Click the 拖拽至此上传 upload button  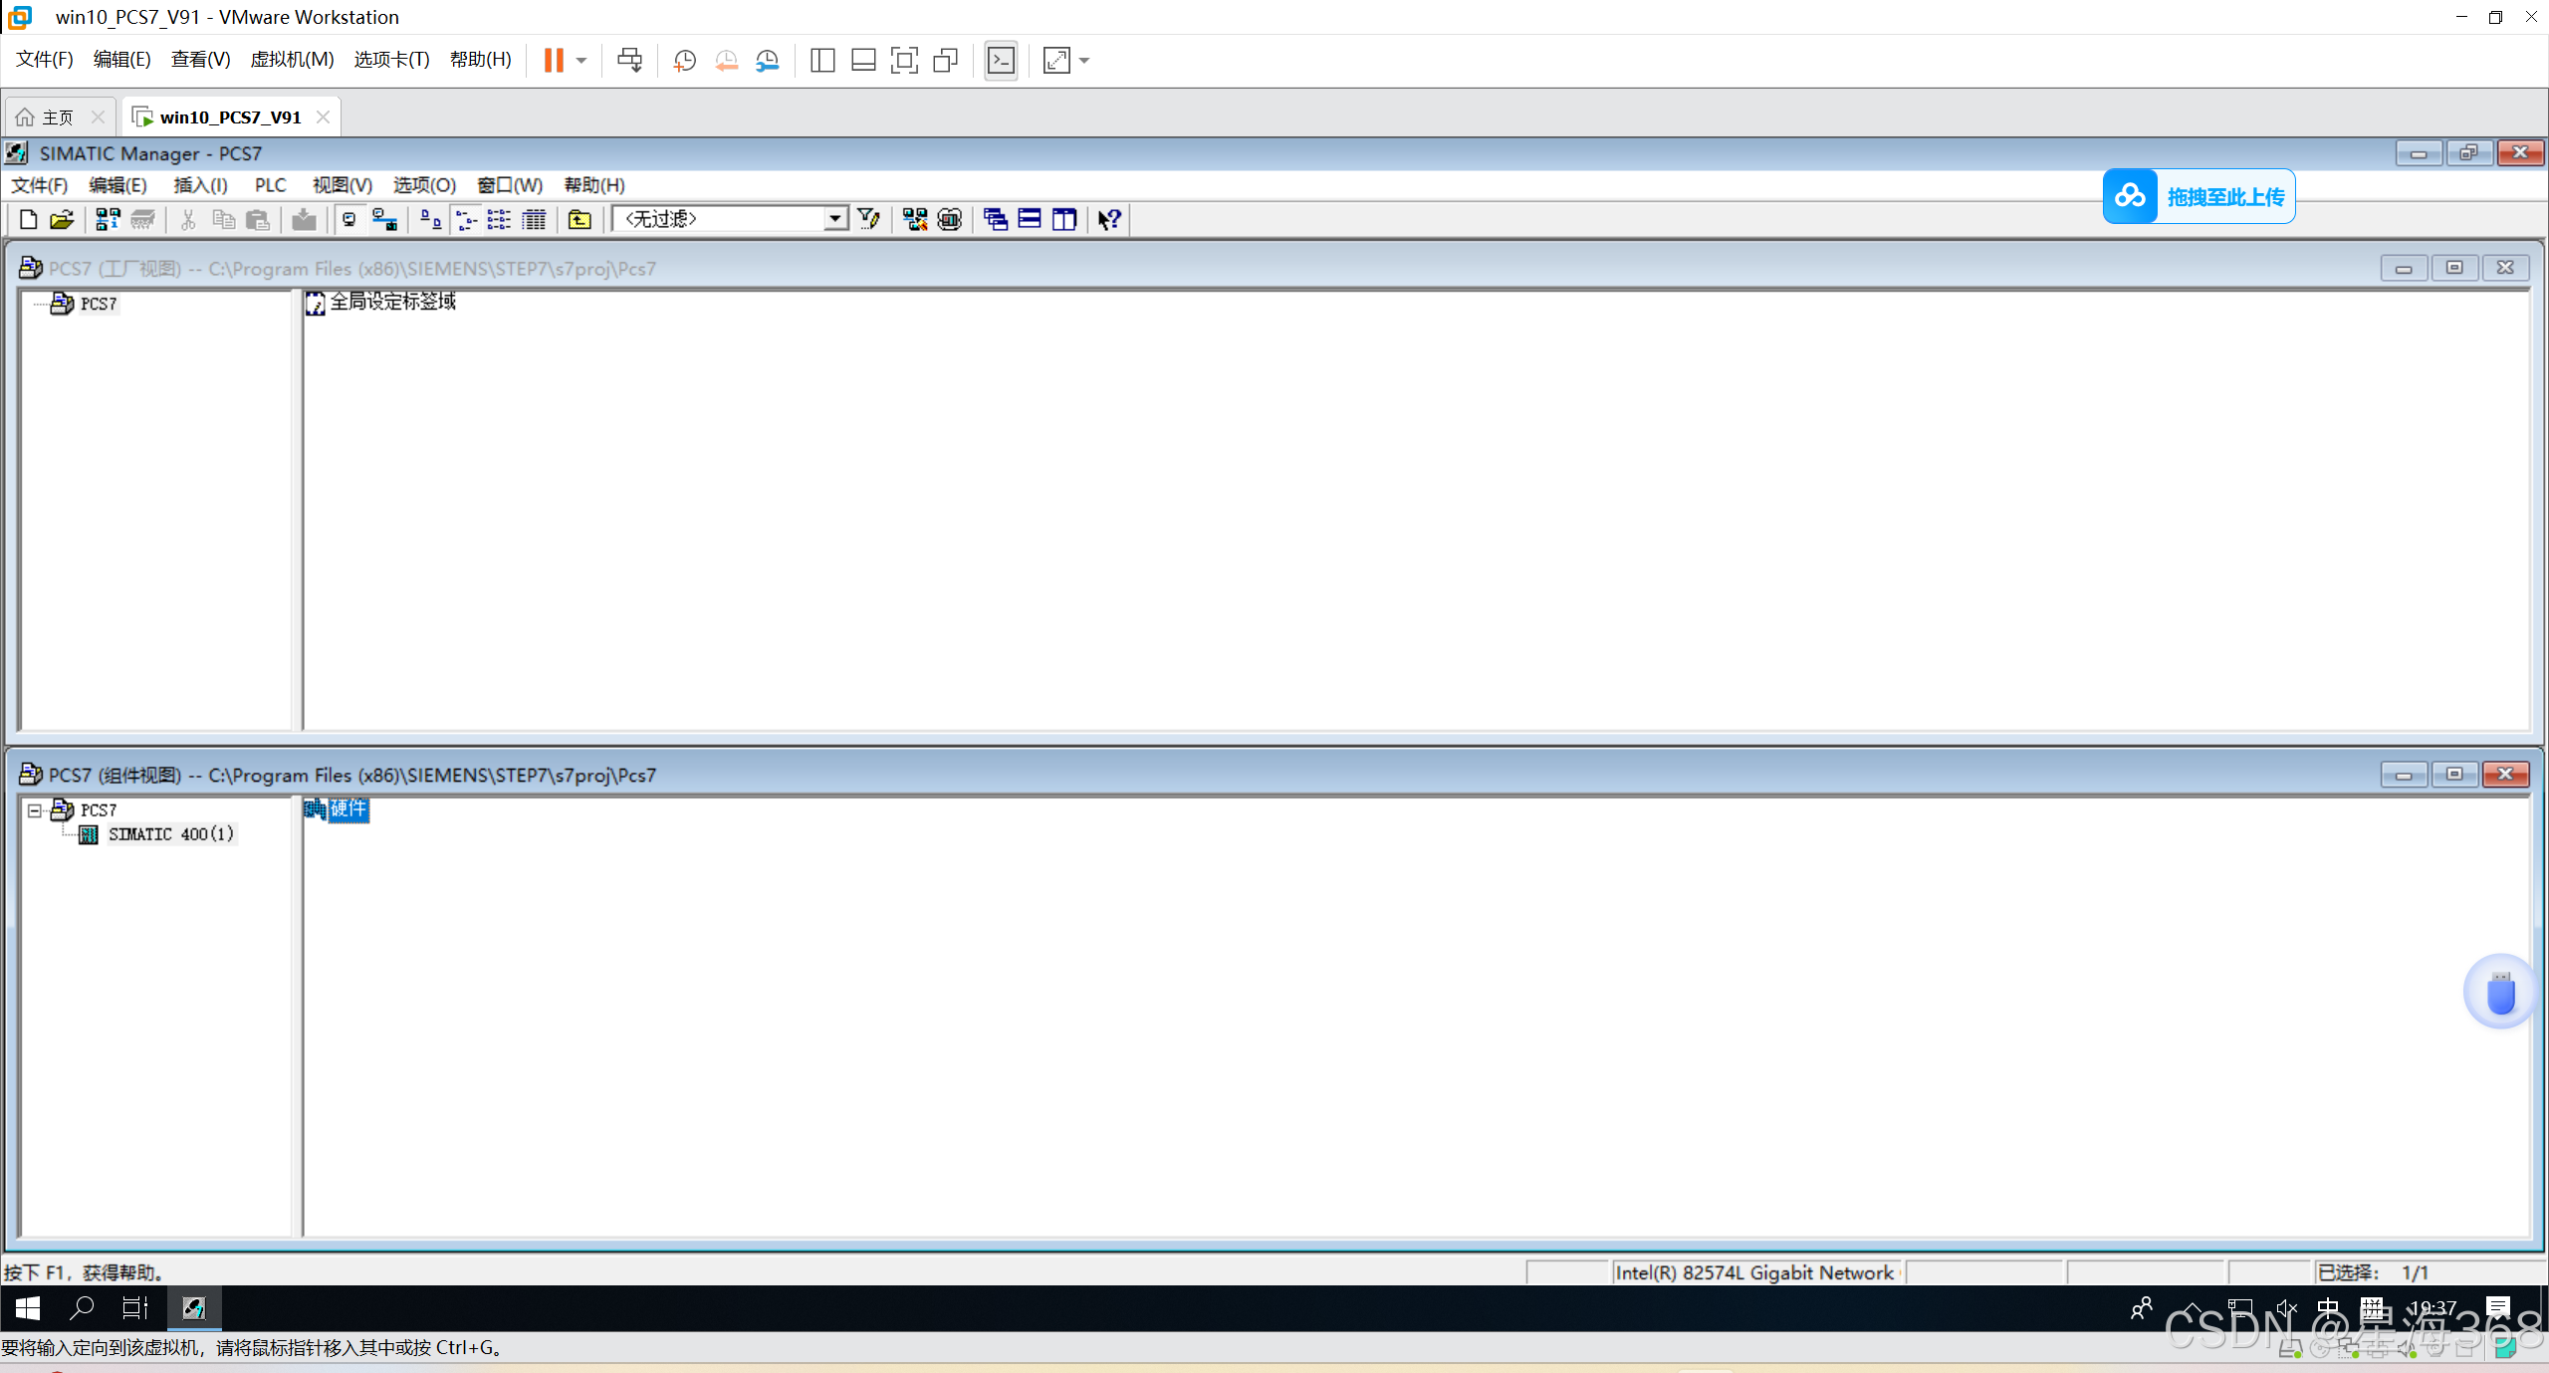[2199, 196]
